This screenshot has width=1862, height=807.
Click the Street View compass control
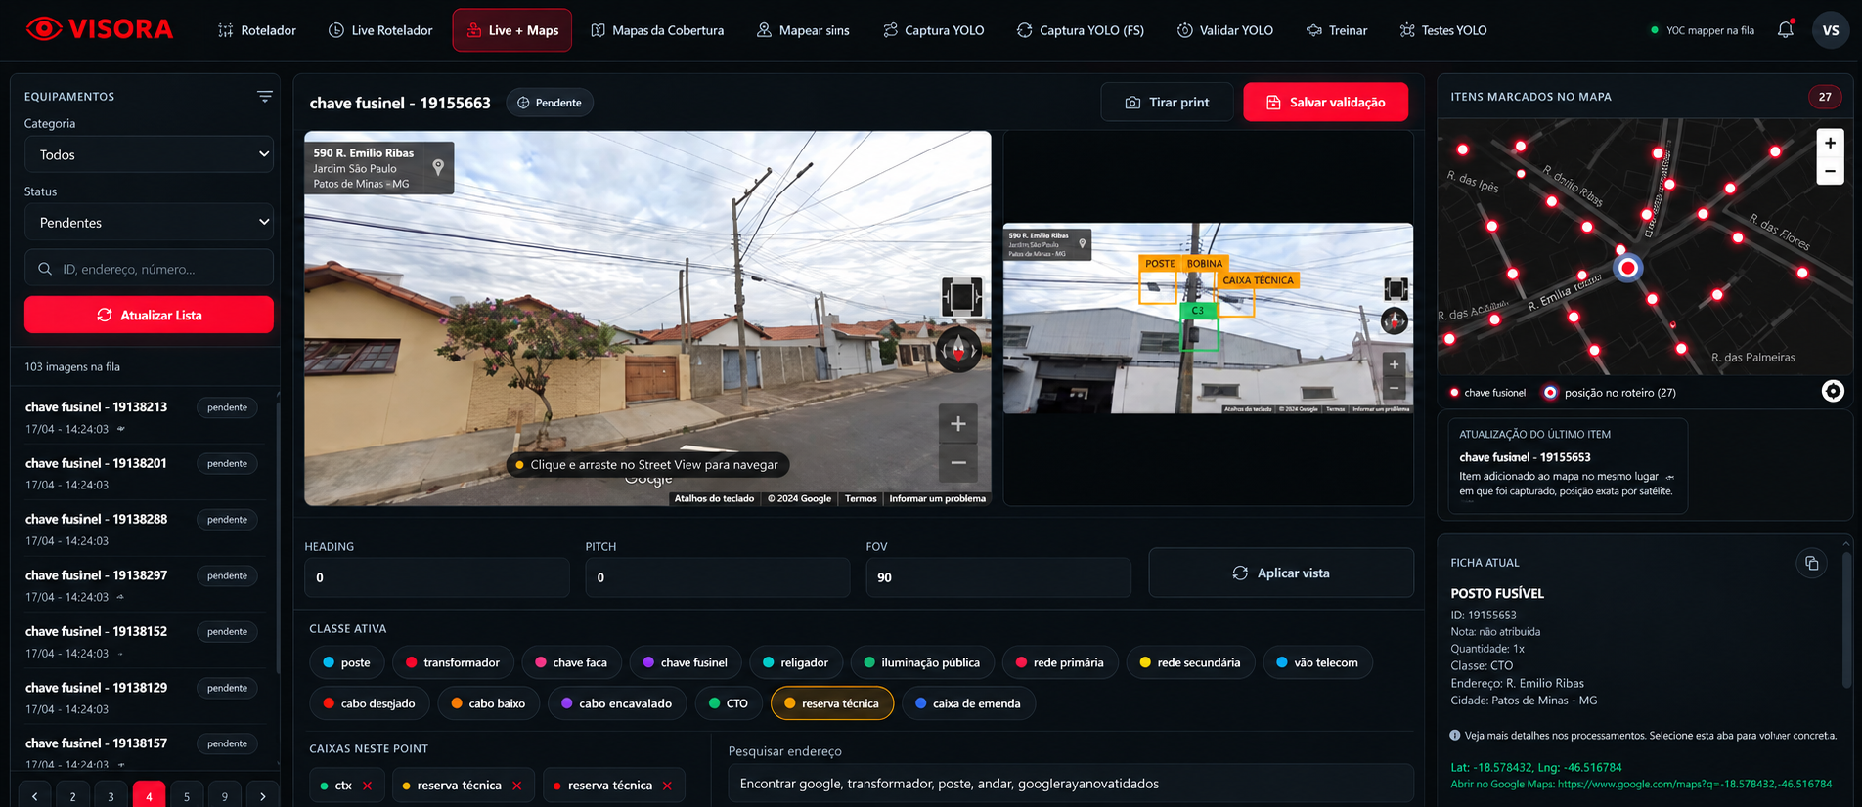coord(959,349)
